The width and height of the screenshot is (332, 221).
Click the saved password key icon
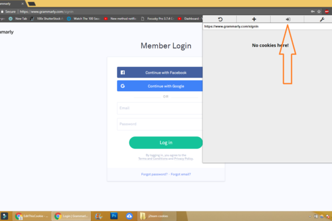pos(313,12)
